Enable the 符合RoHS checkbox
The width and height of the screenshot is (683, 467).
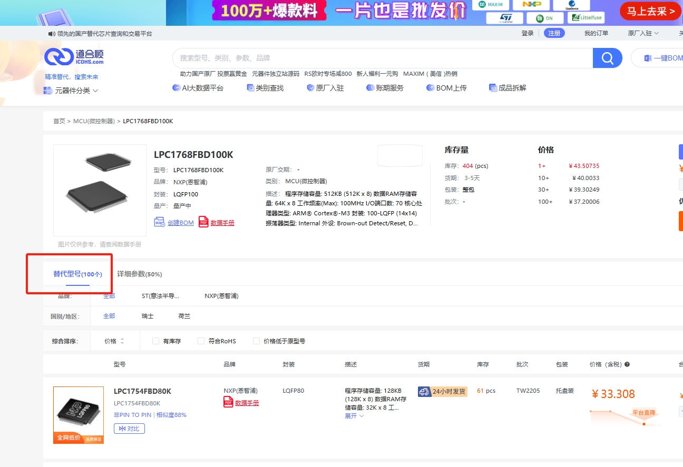pos(201,341)
